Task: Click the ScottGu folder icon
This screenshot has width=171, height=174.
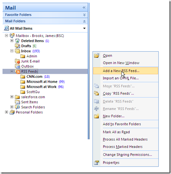Action: (x=23, y=92)
